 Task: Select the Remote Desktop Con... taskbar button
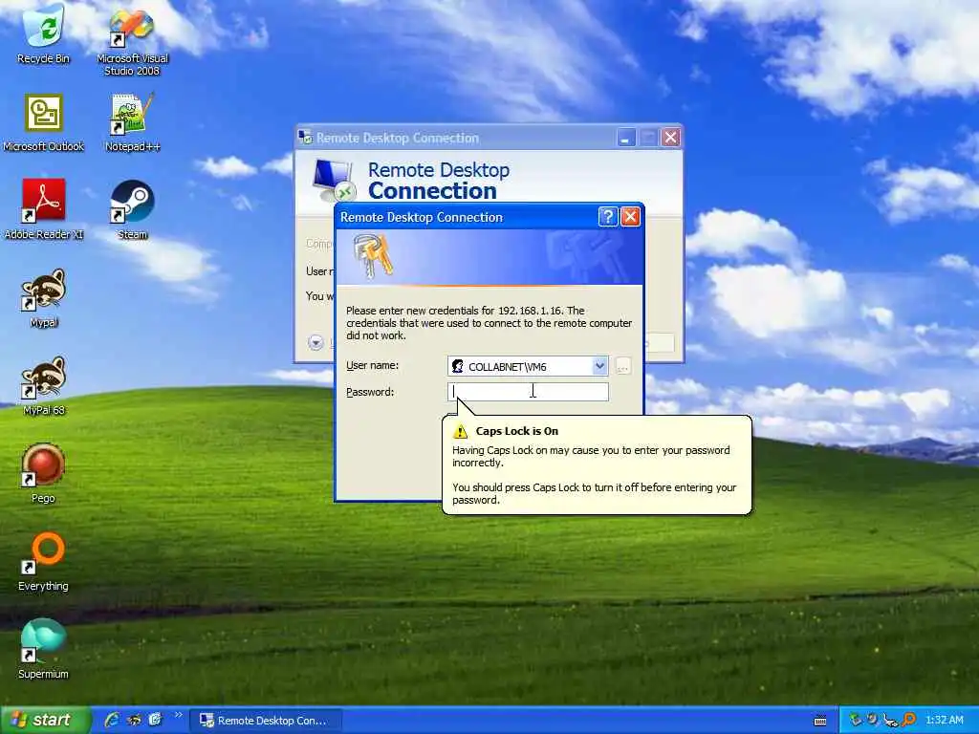tap(266, 721)
